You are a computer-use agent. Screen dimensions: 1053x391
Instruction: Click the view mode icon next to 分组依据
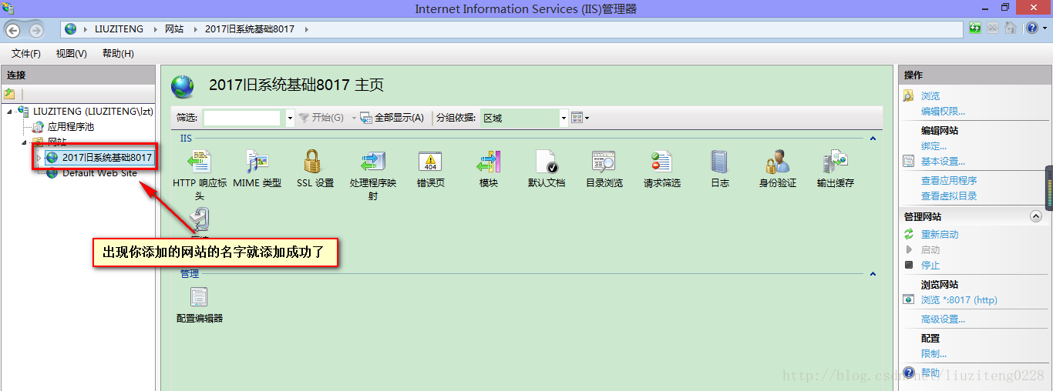pos(577,118)
